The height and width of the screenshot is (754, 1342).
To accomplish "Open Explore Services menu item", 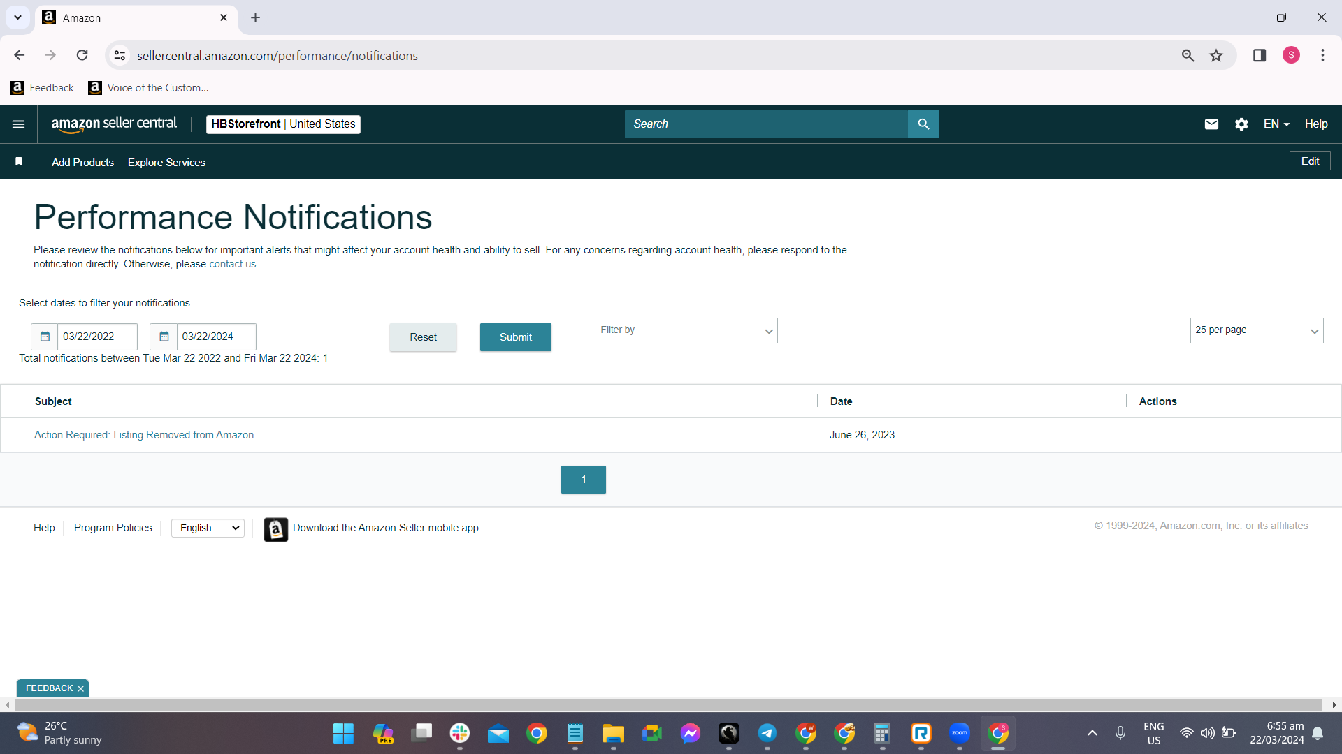I will click(x=166, y=163).
